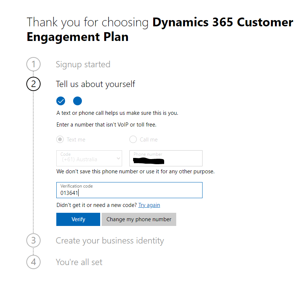Viewport: 302px width, 302px height.
Task: Click the step 2 circle icon
Action: pos(34,84)
